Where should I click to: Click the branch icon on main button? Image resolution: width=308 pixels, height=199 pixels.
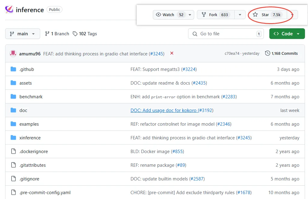click(12, 34)
